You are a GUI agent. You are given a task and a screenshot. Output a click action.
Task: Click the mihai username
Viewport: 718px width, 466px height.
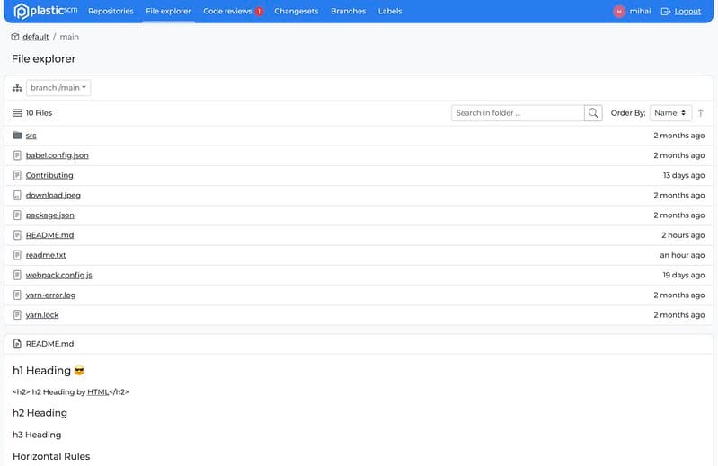(x=640, y=12)
